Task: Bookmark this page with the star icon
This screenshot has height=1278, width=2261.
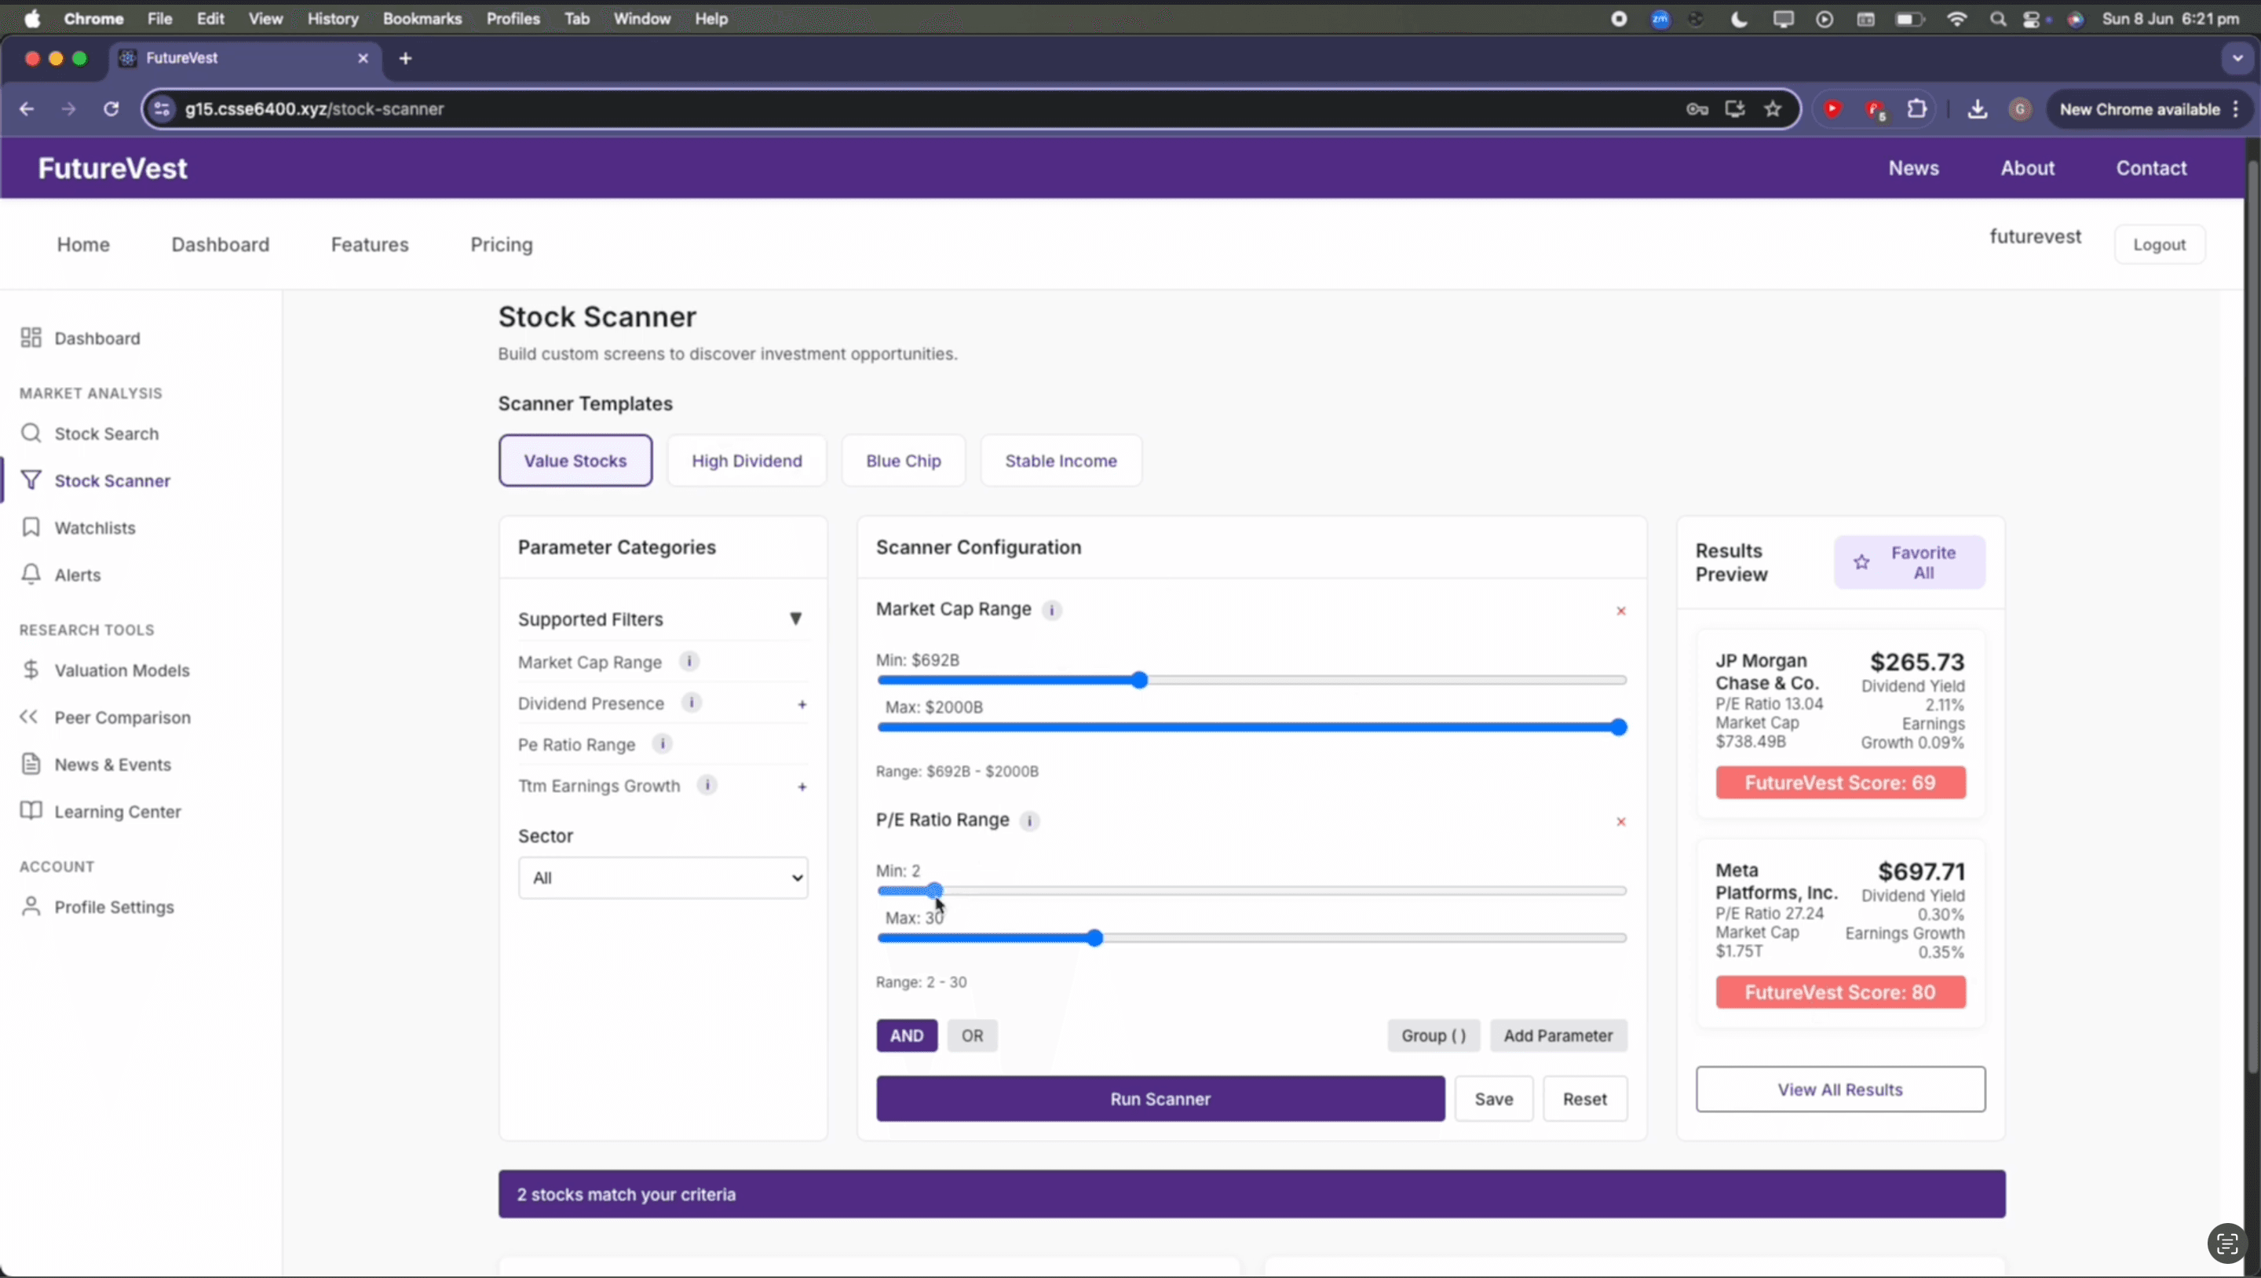Action: pos(1773,109)
